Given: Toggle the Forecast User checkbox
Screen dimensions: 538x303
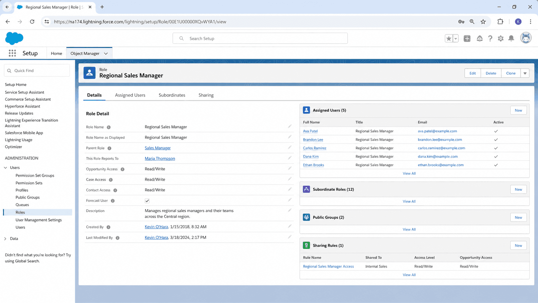Looking at the screenshot, I should click(x=147, y=201).
